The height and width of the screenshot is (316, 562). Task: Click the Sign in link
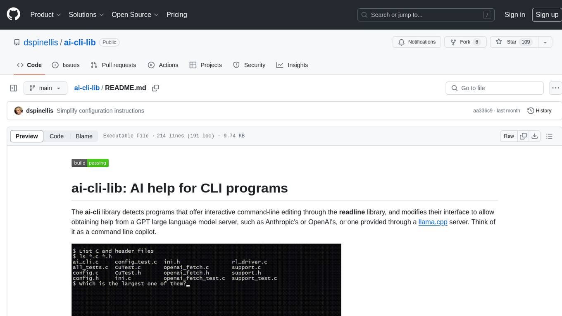pyautogui.click(x=514, y=14)
